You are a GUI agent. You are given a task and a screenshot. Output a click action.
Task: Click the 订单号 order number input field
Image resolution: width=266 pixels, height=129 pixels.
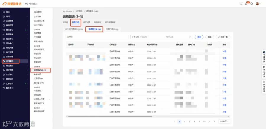97,37
